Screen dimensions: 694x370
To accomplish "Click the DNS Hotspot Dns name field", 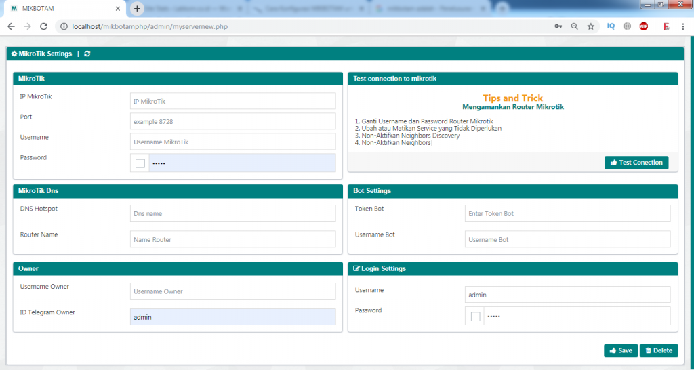I will coord(233,213).
